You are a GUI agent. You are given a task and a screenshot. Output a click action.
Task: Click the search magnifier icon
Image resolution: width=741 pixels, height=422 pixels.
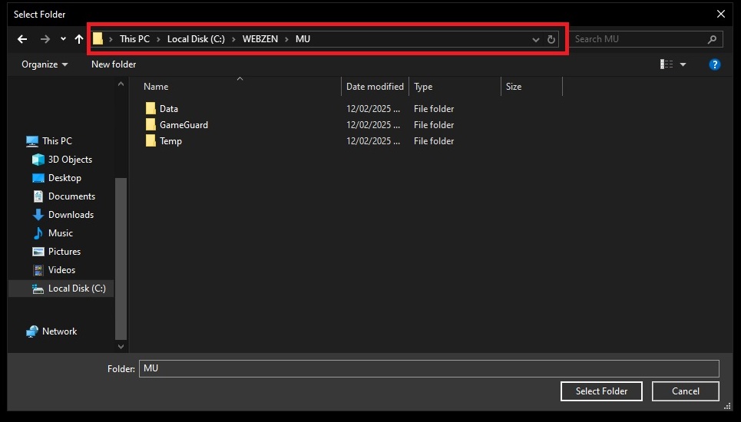tap(712, 39)
